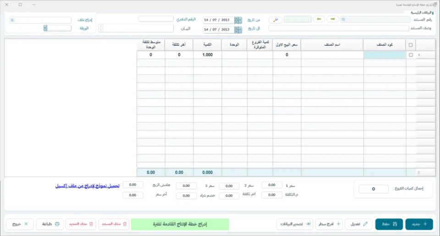Click the first row indicator arrow
Viewport: 440px width, 236px height.
tap(419, 55)
